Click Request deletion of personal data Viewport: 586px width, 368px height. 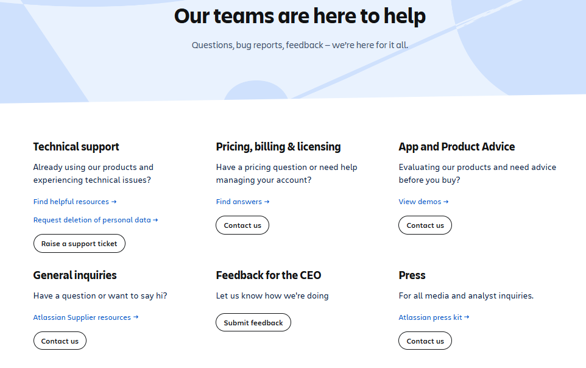[x=95, y=220]
